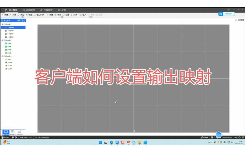The height and width of the screenshot is (153, 245).
Task: Click the Admin user icon
Action: pyautogui.click(x=2, y=137)
